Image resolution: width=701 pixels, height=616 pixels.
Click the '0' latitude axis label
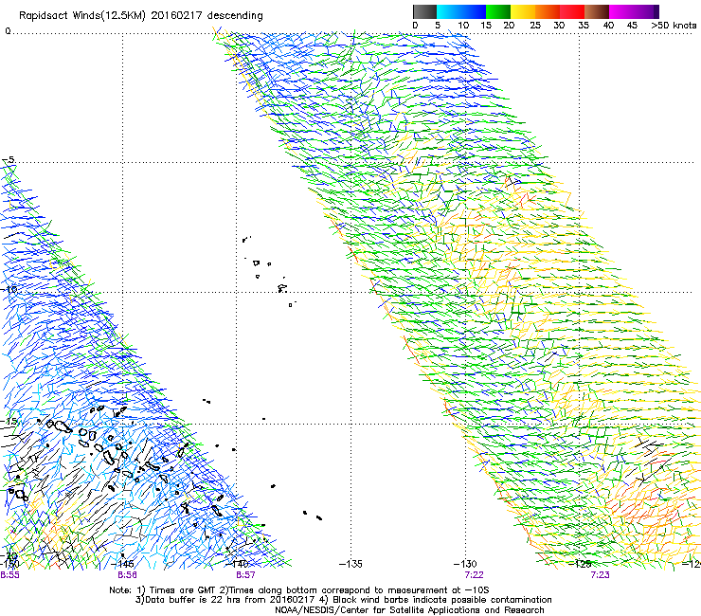[8, 31]
